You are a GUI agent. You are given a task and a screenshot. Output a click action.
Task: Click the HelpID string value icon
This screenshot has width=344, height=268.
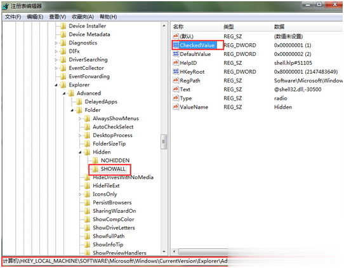[176, 63]
